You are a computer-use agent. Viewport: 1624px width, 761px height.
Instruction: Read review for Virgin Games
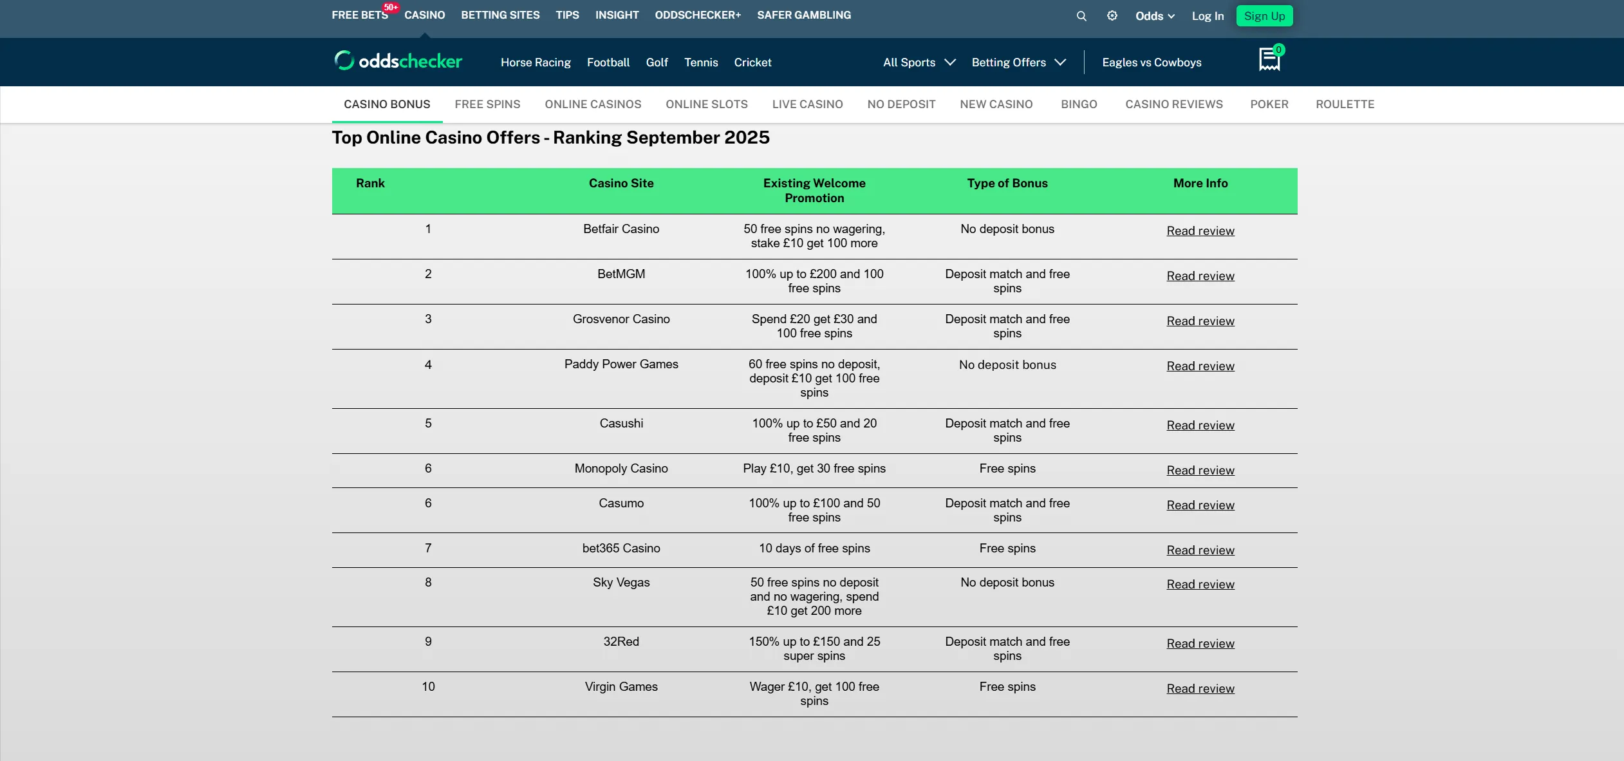pos(1200,689)
